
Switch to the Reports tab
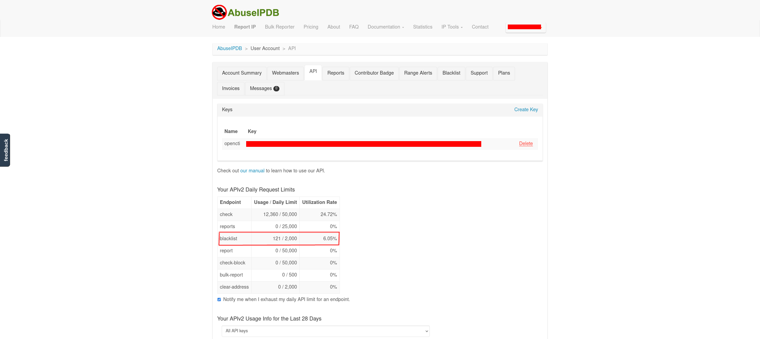pos(336,73)
